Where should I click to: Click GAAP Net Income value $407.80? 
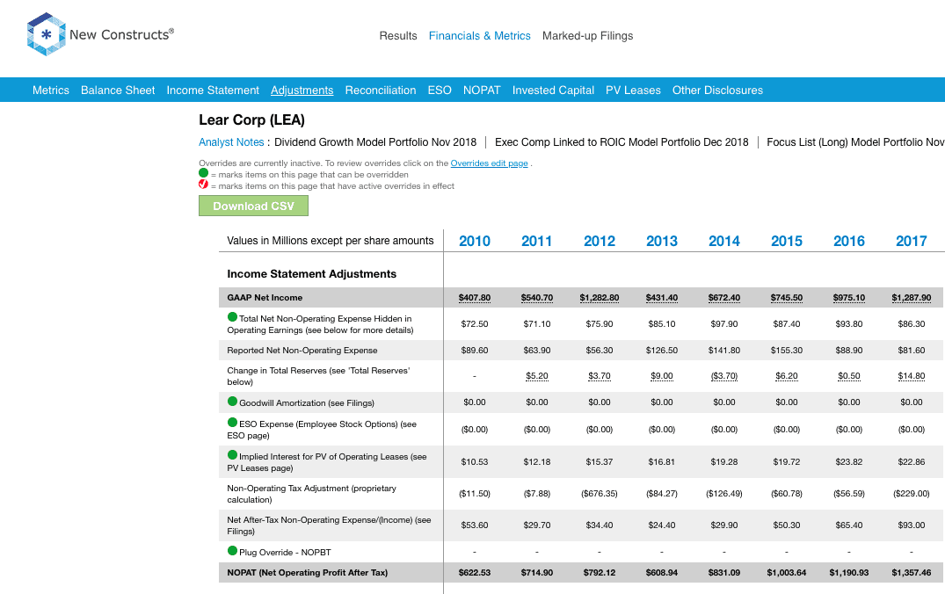click(475, 298)
